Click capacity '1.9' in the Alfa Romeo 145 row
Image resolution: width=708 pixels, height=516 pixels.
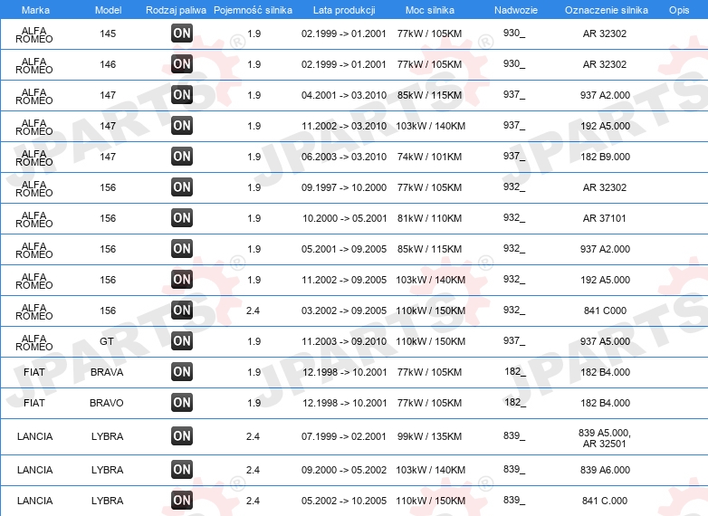pos(254,33)
